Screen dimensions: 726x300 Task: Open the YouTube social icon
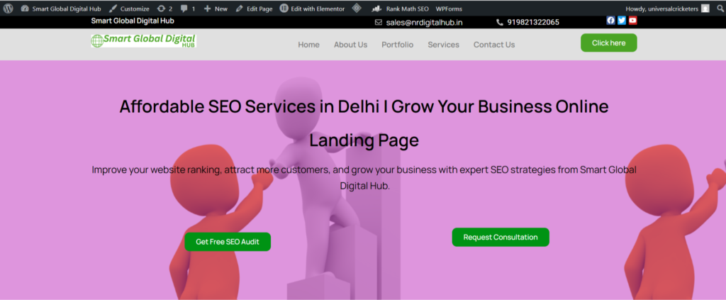click(632, 21)
